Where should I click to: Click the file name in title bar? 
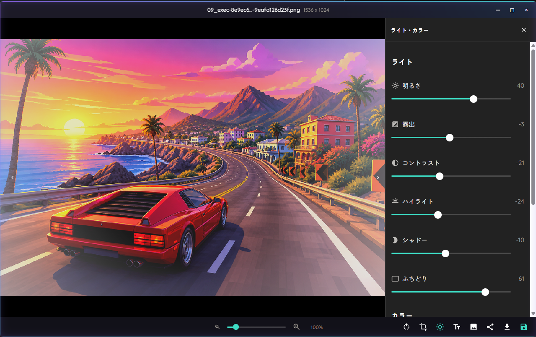tap(254, 10)
